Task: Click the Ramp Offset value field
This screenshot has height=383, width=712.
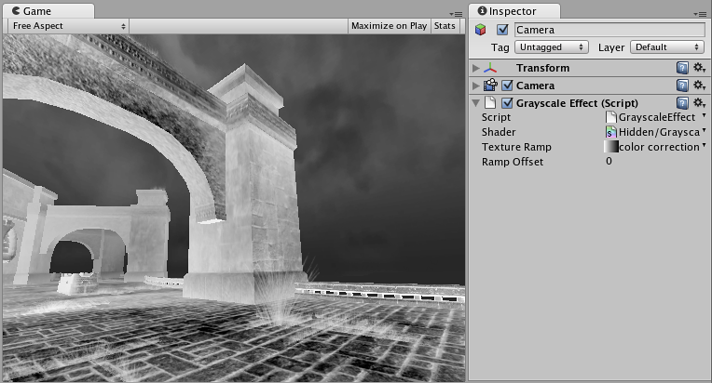Action: (655, 161)
